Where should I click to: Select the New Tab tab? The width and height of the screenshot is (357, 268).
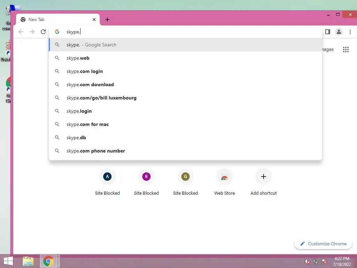[58, 20]
